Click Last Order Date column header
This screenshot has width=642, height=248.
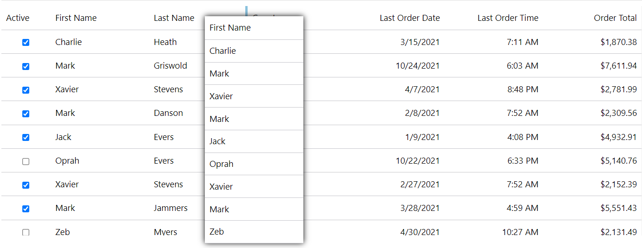(410, 18)
